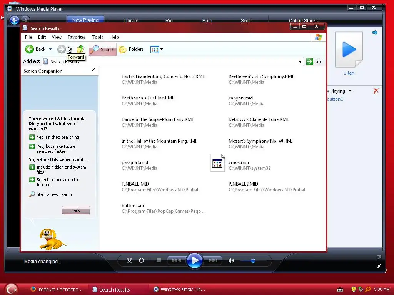Select PINBALL2.MID file

[x=243, y=184]
